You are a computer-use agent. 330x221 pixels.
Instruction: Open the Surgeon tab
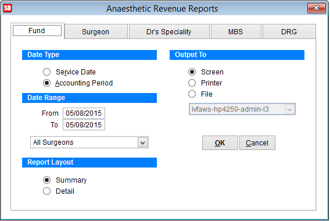click(x=96, y=31)
